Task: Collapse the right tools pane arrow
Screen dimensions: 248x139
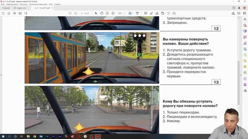Action: [x=241, y=75]
